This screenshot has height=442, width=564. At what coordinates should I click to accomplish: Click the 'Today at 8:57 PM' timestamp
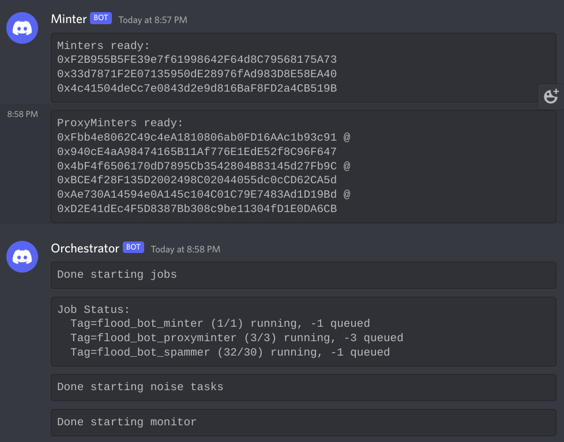[153, 20]
